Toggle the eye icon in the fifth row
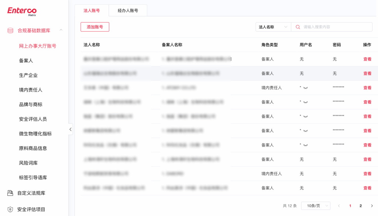The image size is (378, 216). 305,117
